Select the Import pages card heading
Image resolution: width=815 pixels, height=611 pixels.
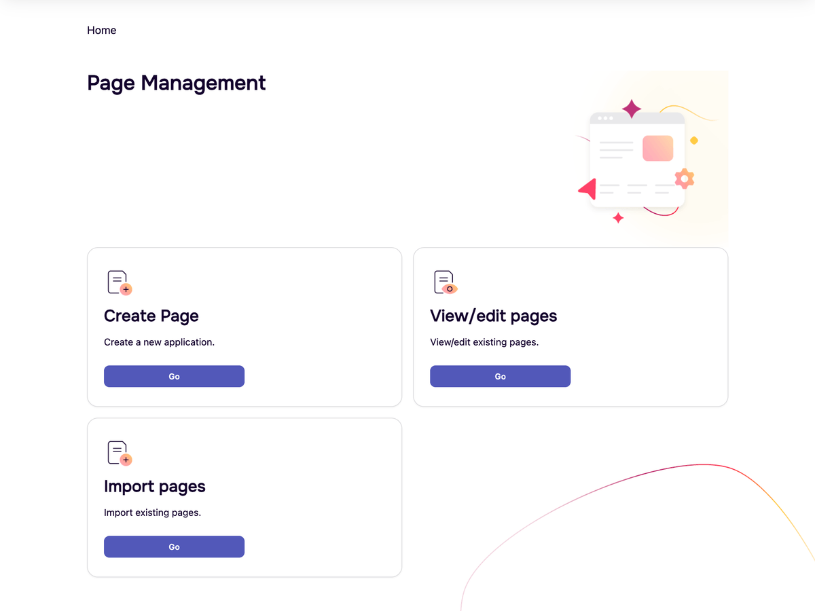click(154, 486)
